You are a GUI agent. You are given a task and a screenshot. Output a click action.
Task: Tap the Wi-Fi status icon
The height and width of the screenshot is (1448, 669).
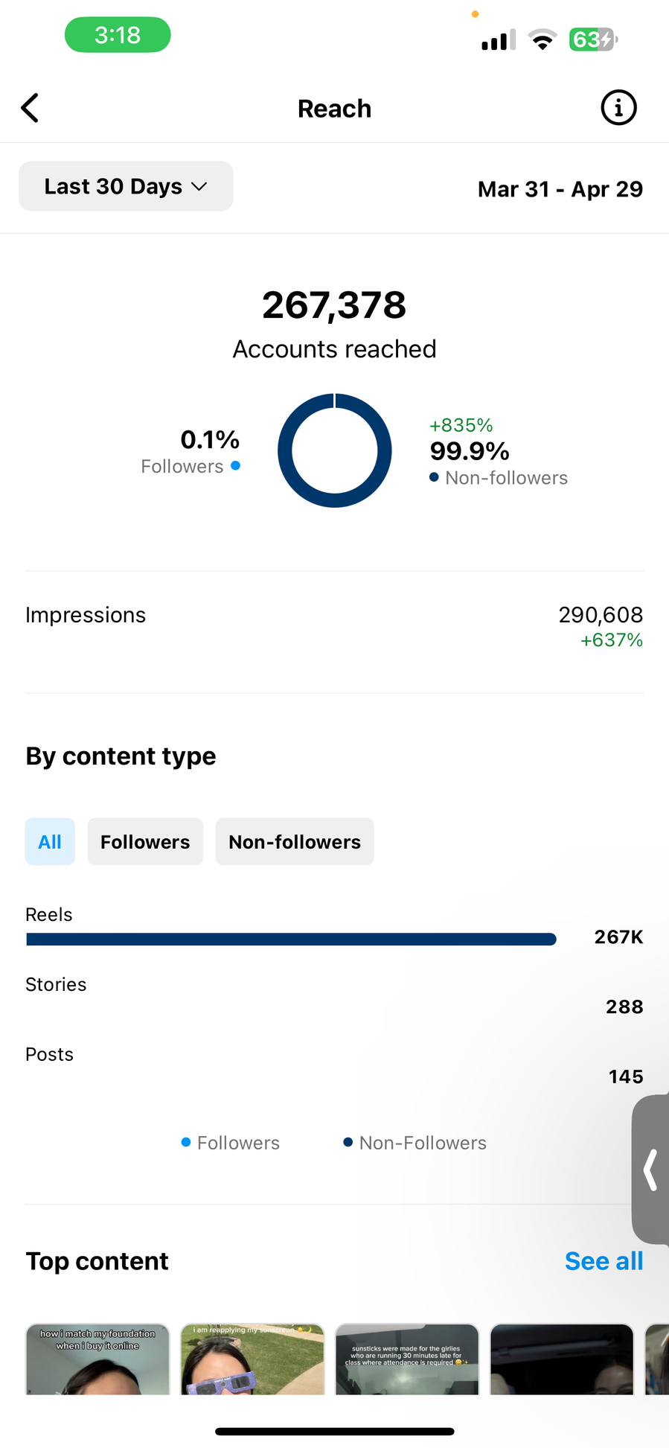click(542, 39)
